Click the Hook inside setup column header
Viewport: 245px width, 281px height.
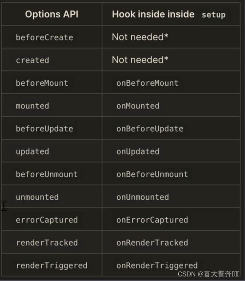click(168, 14)
